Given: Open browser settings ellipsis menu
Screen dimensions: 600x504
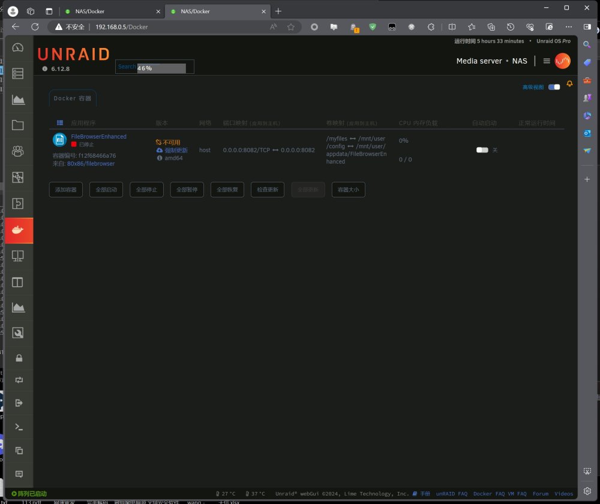Looking at the screenshot, I should tap(569, 27).
